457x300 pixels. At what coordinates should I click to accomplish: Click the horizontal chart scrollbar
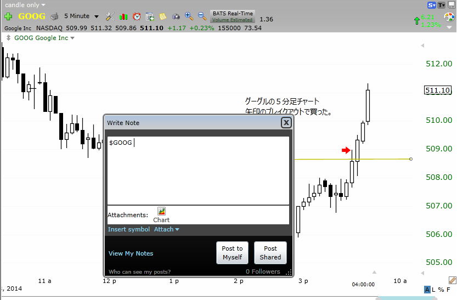(x=407, y=298)
